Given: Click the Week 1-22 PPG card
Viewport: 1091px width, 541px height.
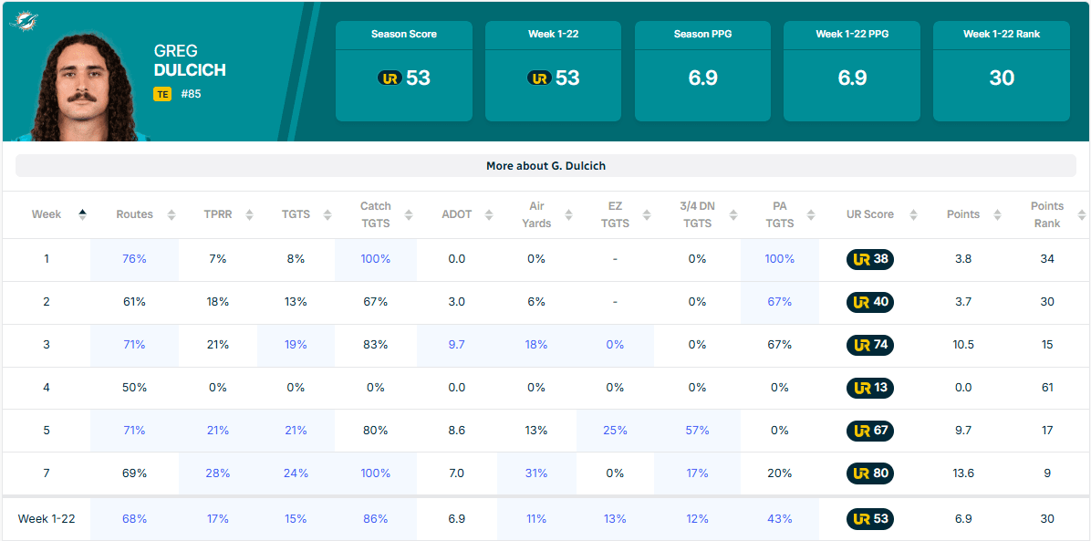Looking at the screenshot, I should [x=852, y=71].
